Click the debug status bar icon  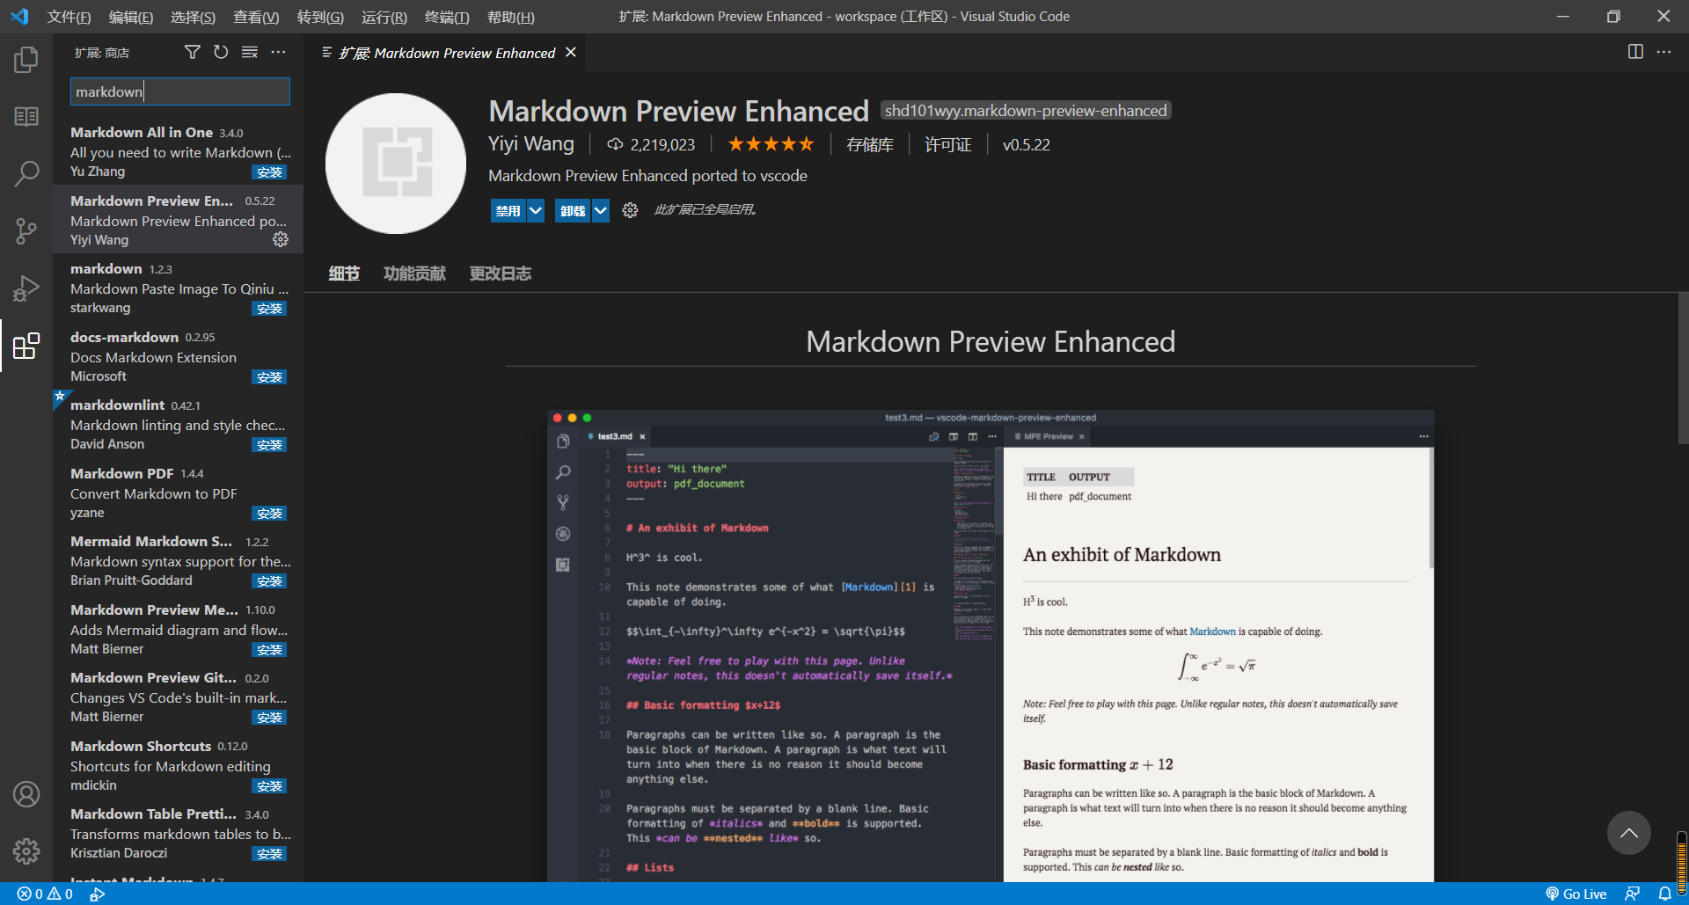pyautogui.click(x=97, y=894)
